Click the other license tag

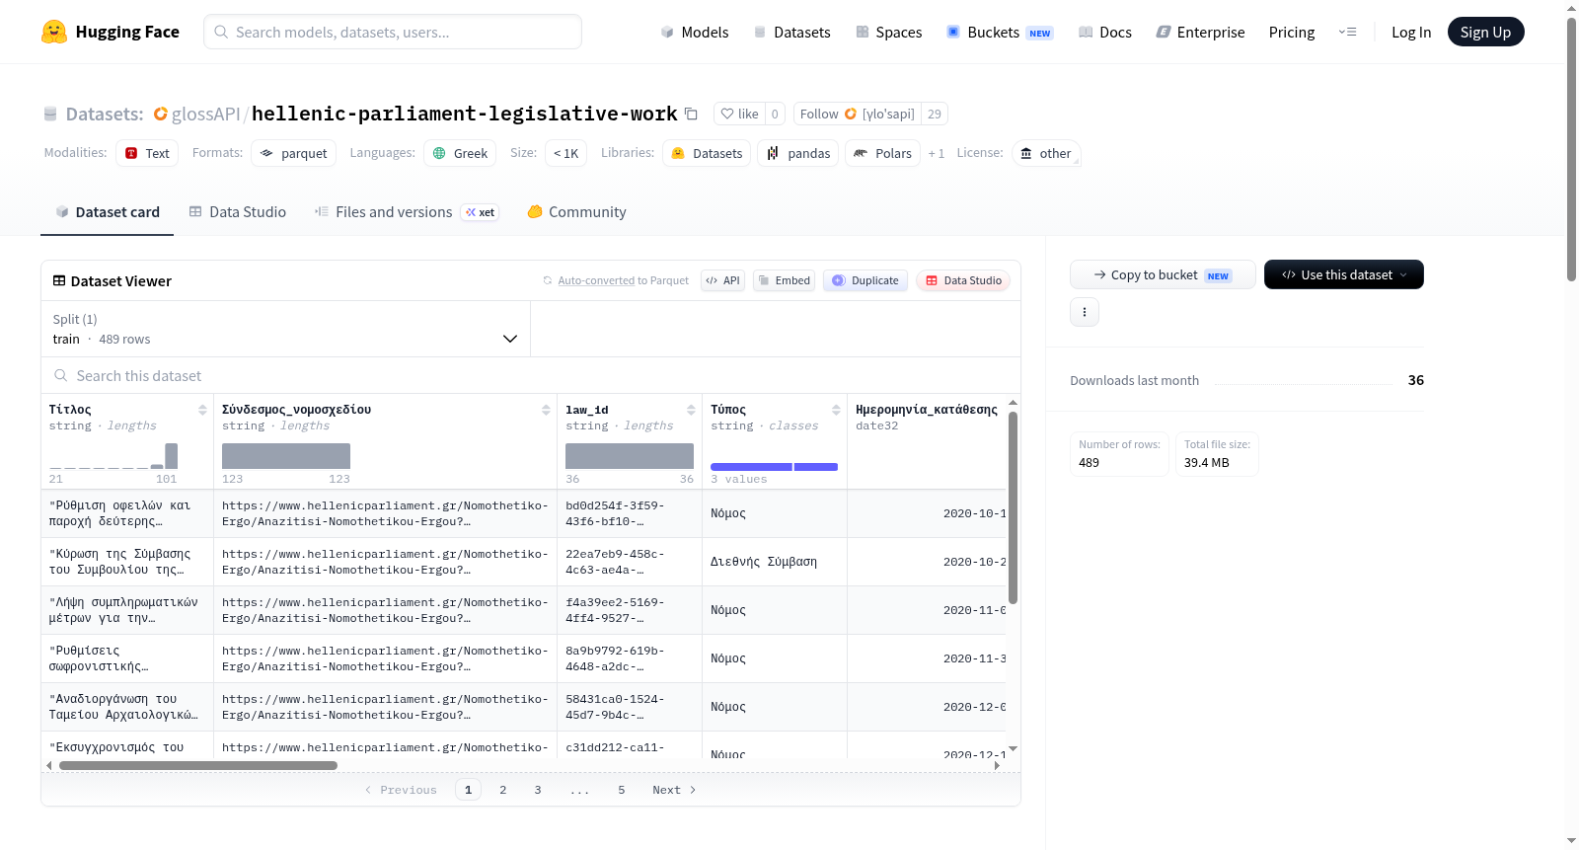click(x=1046, y=153)
